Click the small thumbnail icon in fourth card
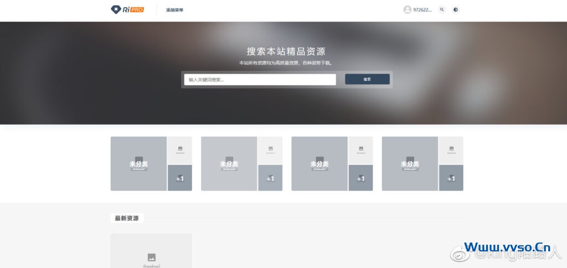The width and height of the screenshot is (567, 268). 451,150
